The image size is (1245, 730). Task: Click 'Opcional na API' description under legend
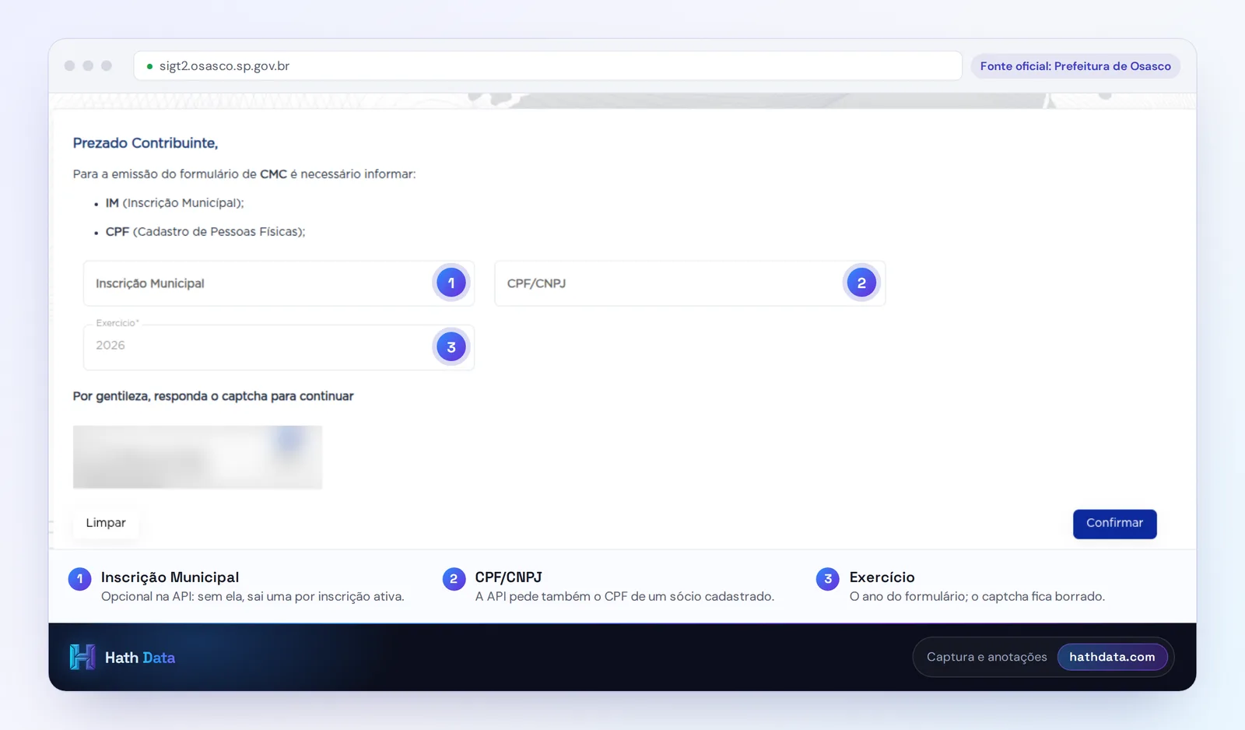coord(253,597)
